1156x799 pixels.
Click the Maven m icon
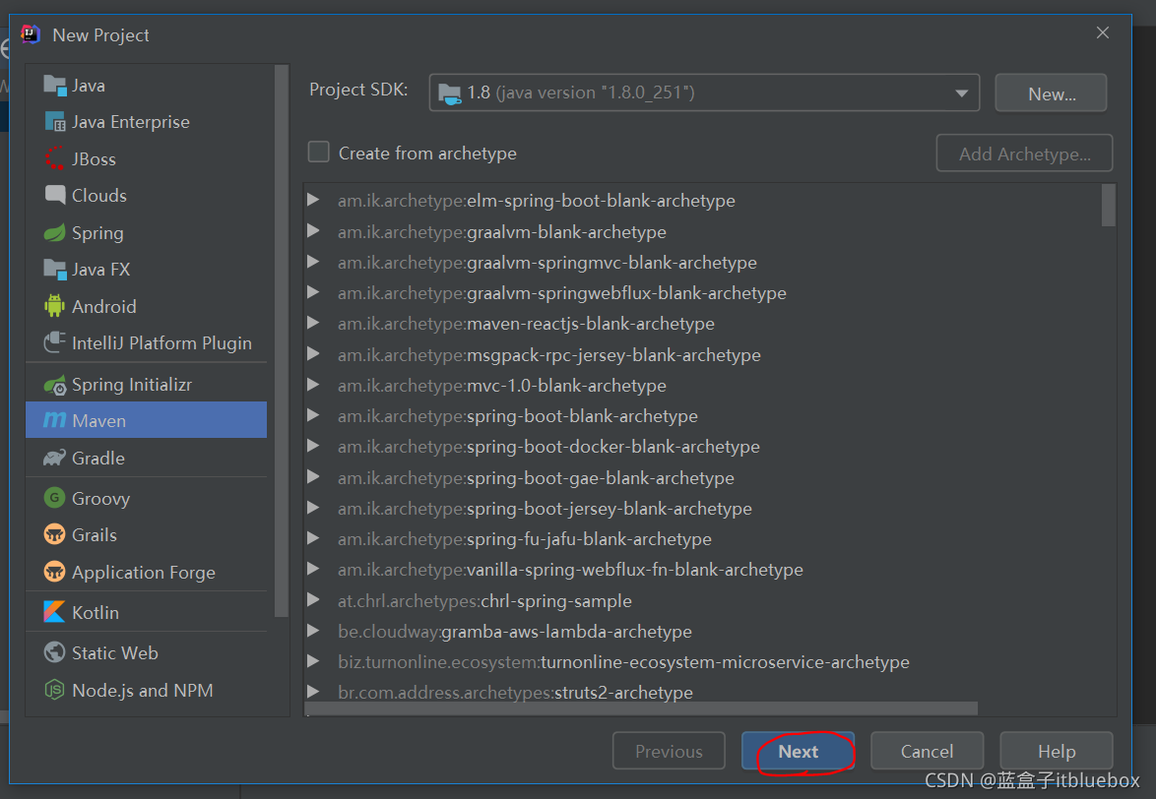pyautogui.click(x=54, y=420)
